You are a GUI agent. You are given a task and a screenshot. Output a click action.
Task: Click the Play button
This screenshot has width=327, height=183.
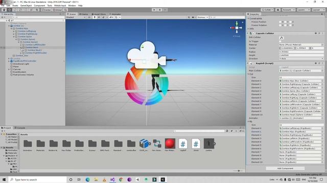154,10
